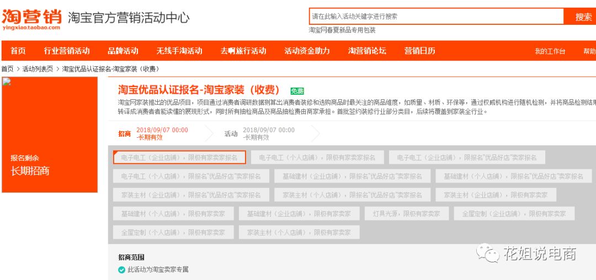Select 全屋定制（企业店铺），限极有家卖家 option
The image size is (596, 280).
[514, 214]
